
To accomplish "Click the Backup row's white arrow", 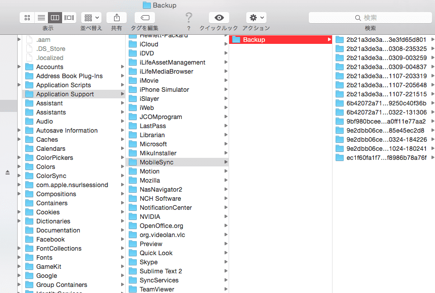I will [330, 39].
